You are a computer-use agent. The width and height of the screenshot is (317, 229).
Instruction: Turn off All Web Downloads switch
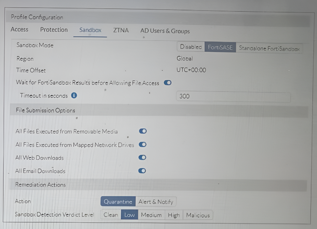pyautogui.click(x=142, y=157)
